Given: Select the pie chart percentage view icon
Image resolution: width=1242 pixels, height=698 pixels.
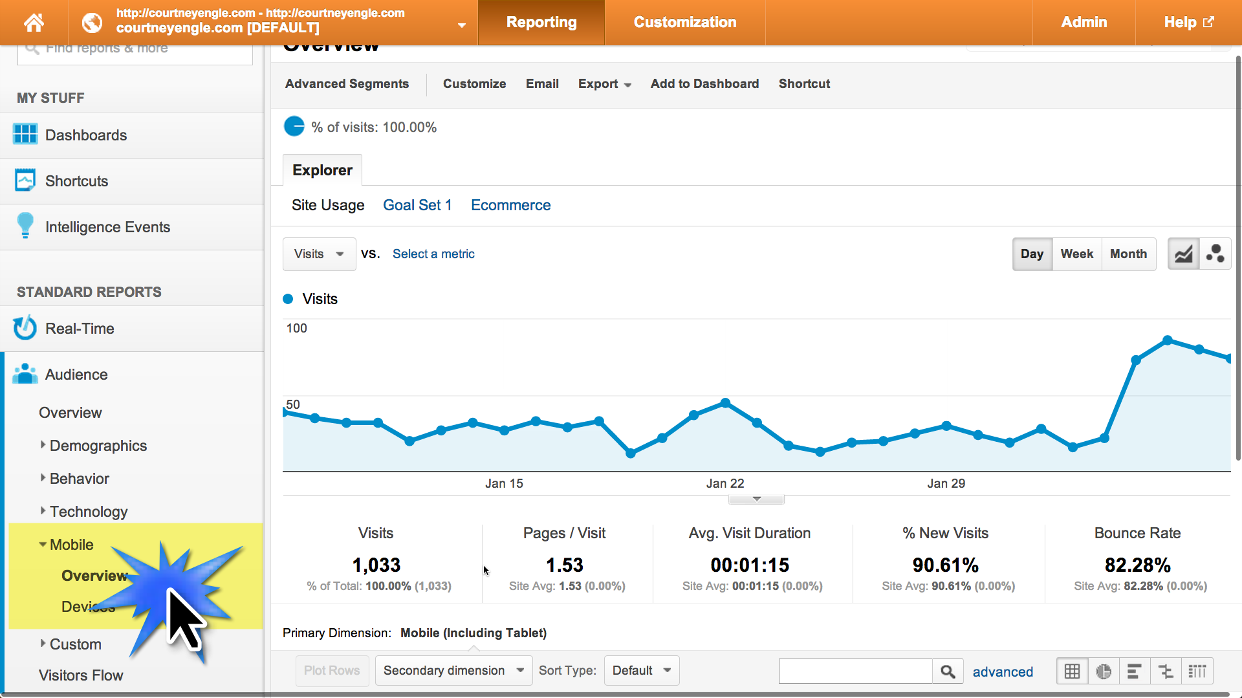Looking at the screenshot, I should [x=1104, y=671].
